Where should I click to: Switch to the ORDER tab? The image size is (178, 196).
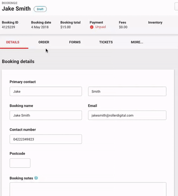(x=44, y=42)
